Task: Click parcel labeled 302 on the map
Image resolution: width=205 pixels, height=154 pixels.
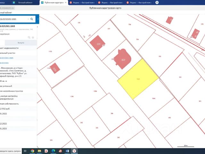Action: [180, 77]
